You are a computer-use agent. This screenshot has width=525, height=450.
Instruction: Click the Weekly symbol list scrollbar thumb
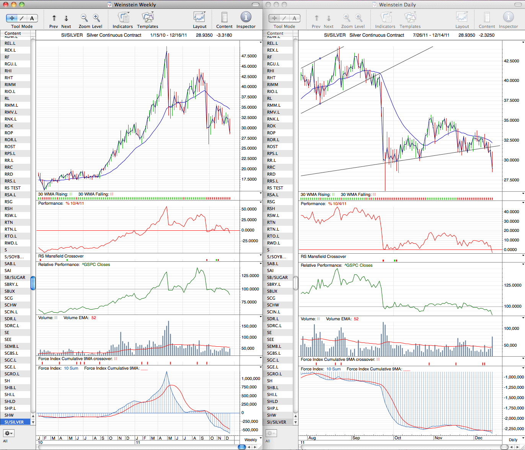(x=33, y=283)
